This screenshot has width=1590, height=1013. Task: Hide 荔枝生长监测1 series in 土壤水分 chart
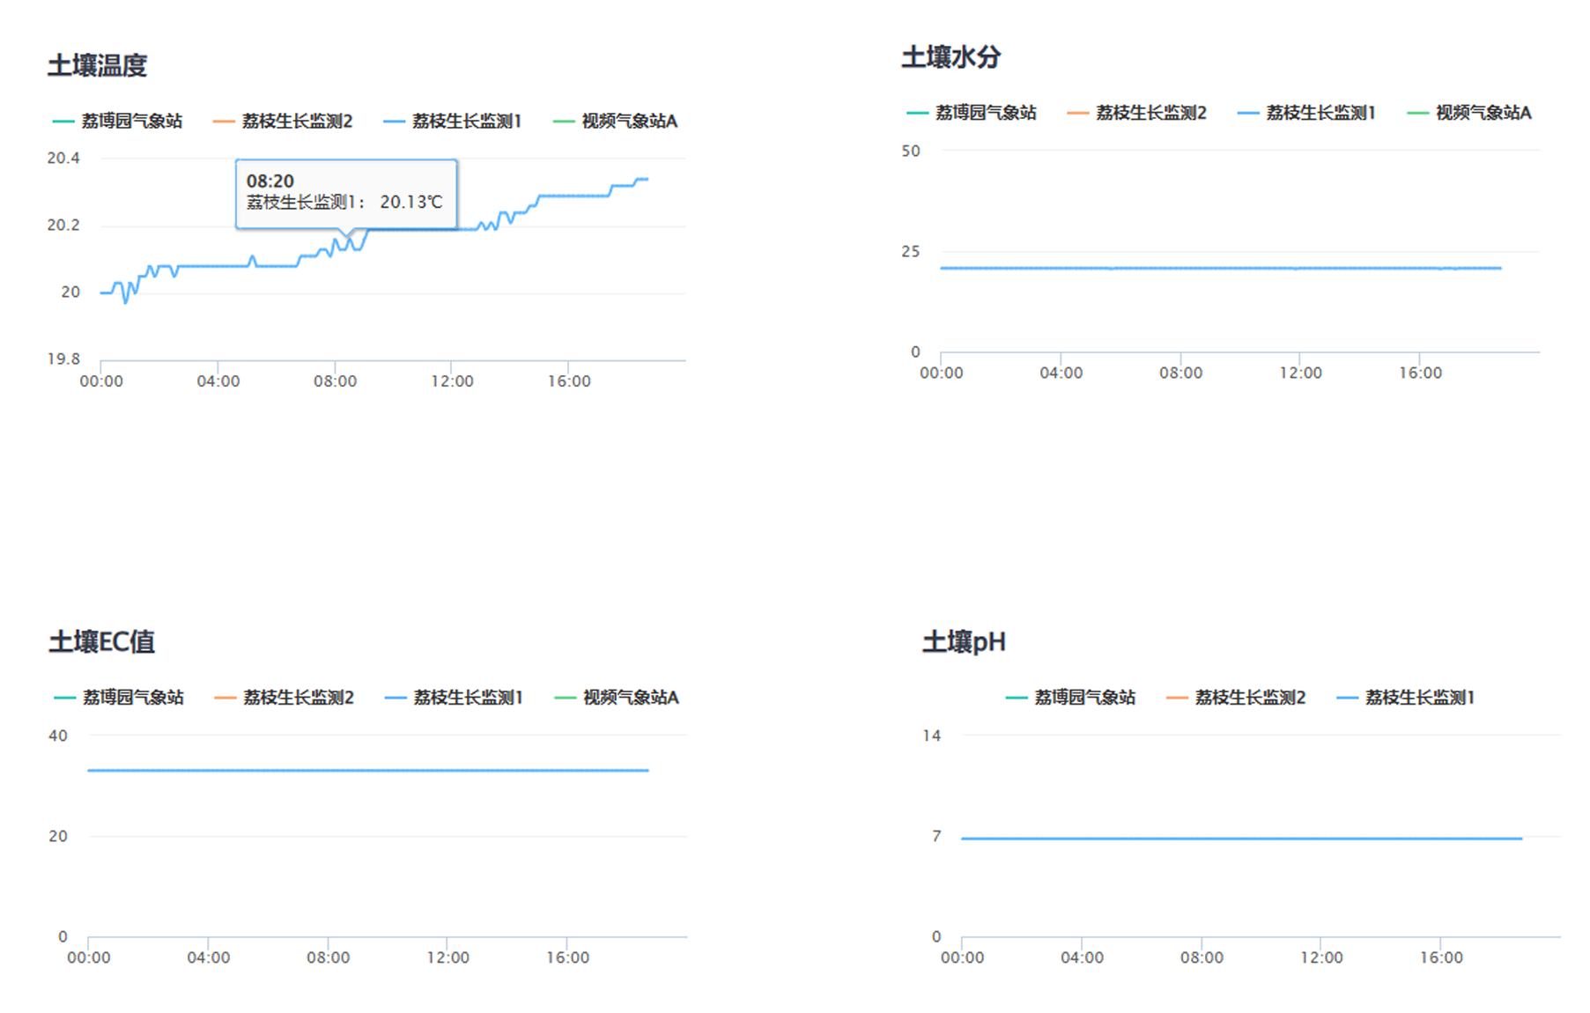tap(1306, 113)
